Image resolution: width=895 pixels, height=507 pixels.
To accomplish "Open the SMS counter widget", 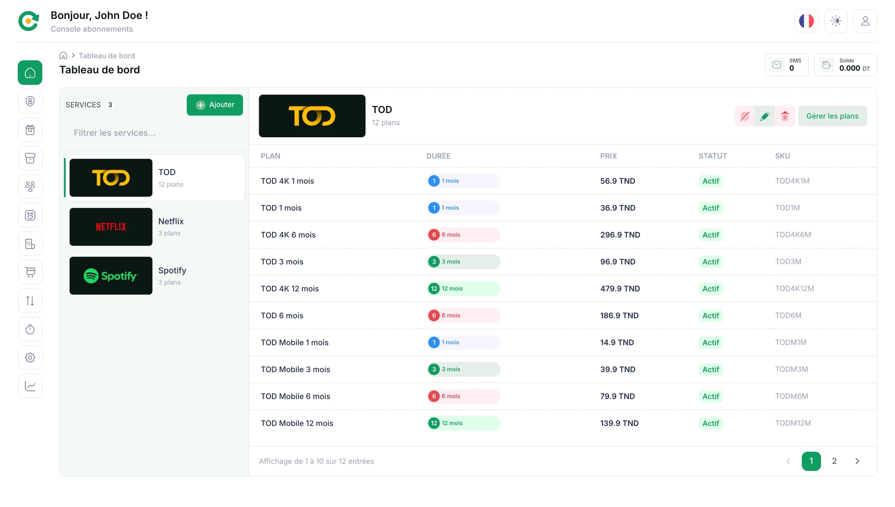I will (786, 65).
